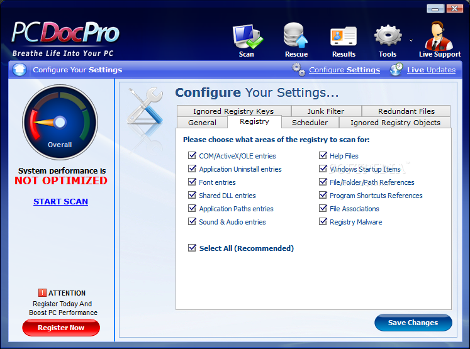The image size is (470, 349).
Task: Toggle Application Uninstall entries checkbox
Action: tap(192, 169)
